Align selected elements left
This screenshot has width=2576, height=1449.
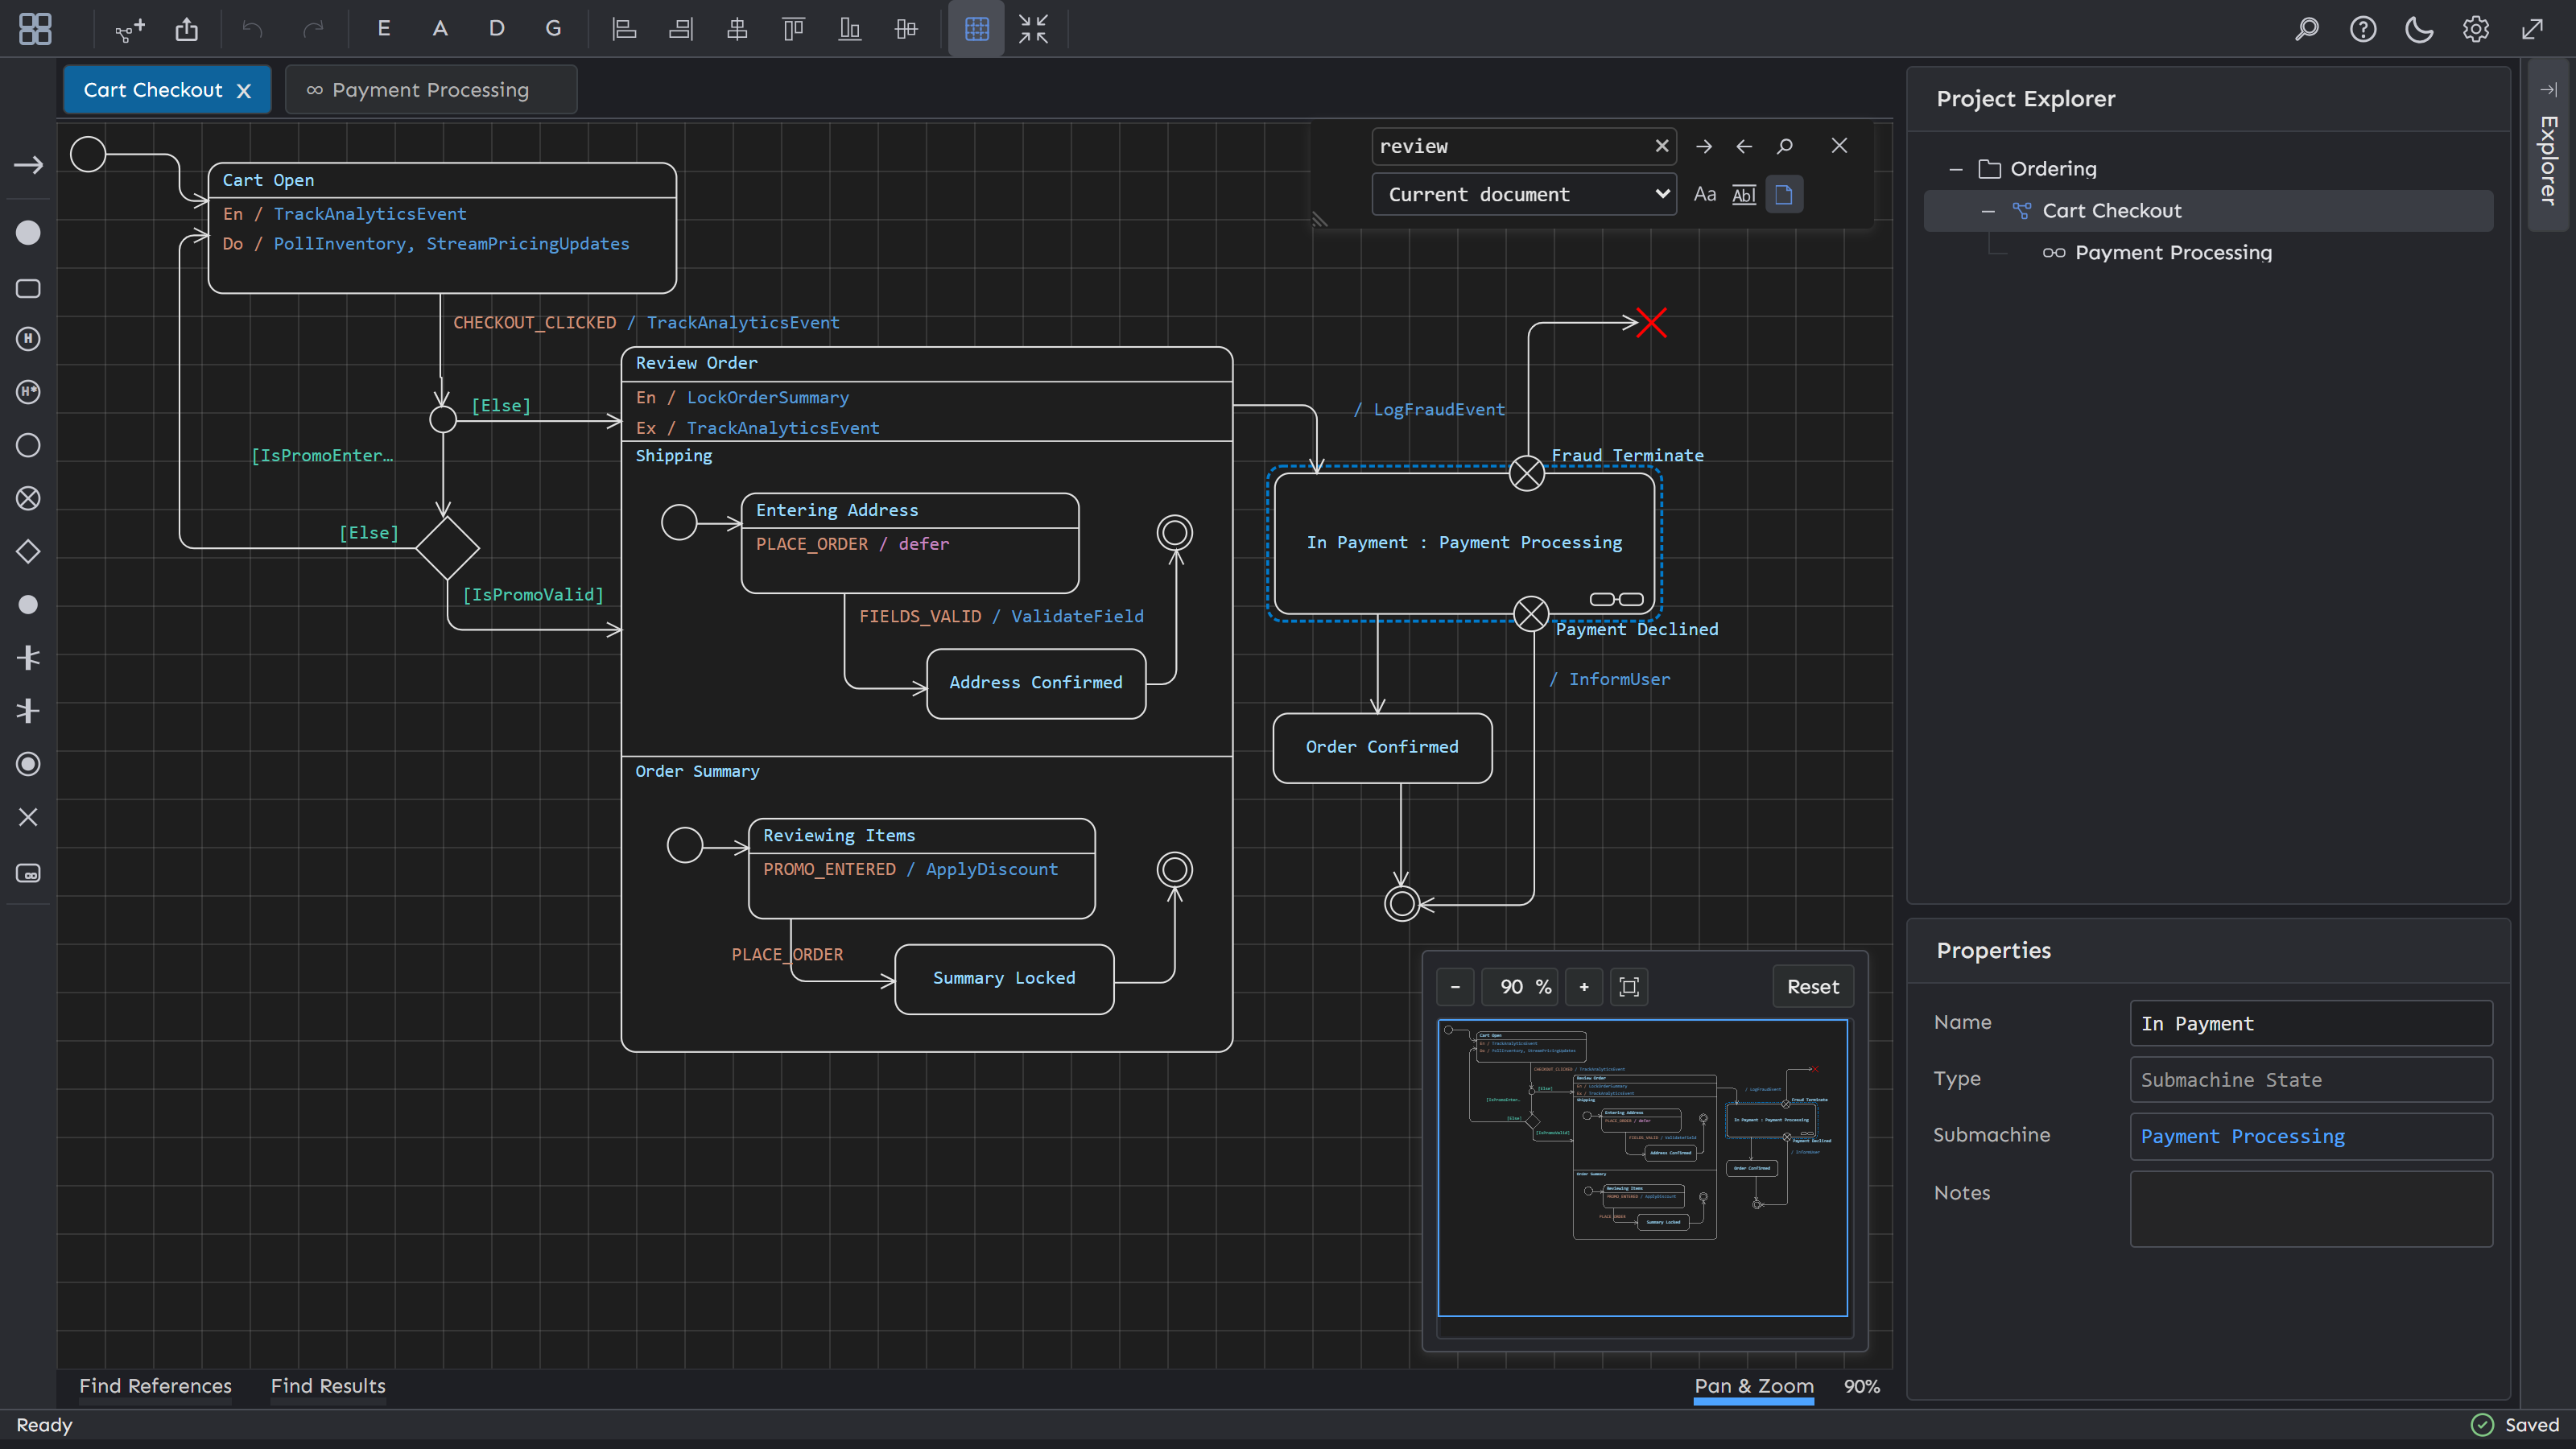coord(625,29)
